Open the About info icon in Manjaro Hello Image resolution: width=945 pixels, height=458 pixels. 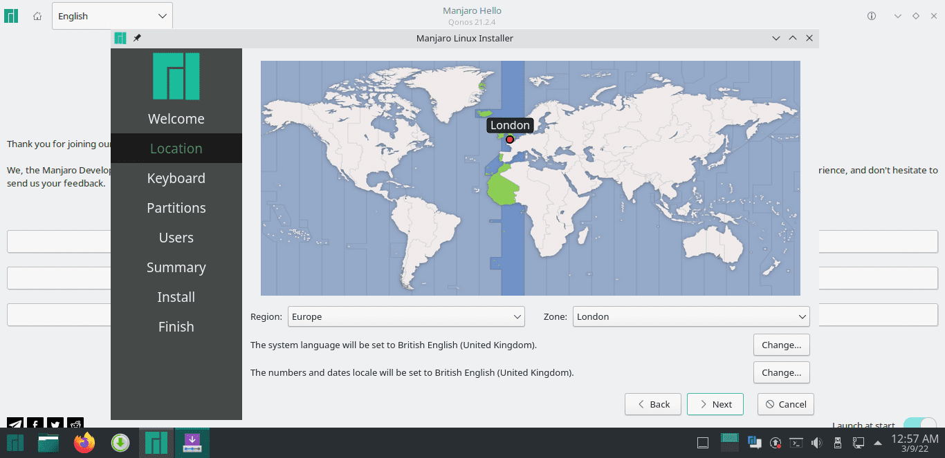[872, 16]
